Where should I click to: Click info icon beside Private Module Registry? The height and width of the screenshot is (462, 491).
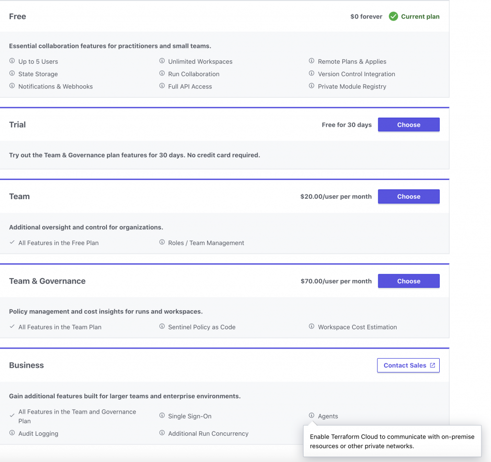(312, 86)
